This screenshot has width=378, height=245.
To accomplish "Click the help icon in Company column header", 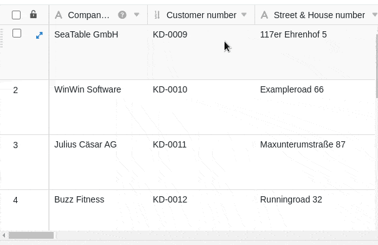I will tap(122, 15).
